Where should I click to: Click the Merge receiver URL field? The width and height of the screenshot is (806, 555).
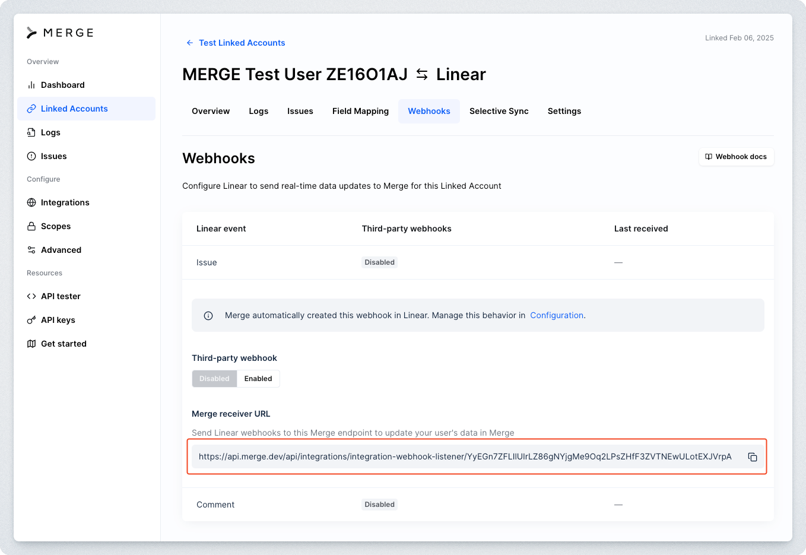tap(465, 457)
